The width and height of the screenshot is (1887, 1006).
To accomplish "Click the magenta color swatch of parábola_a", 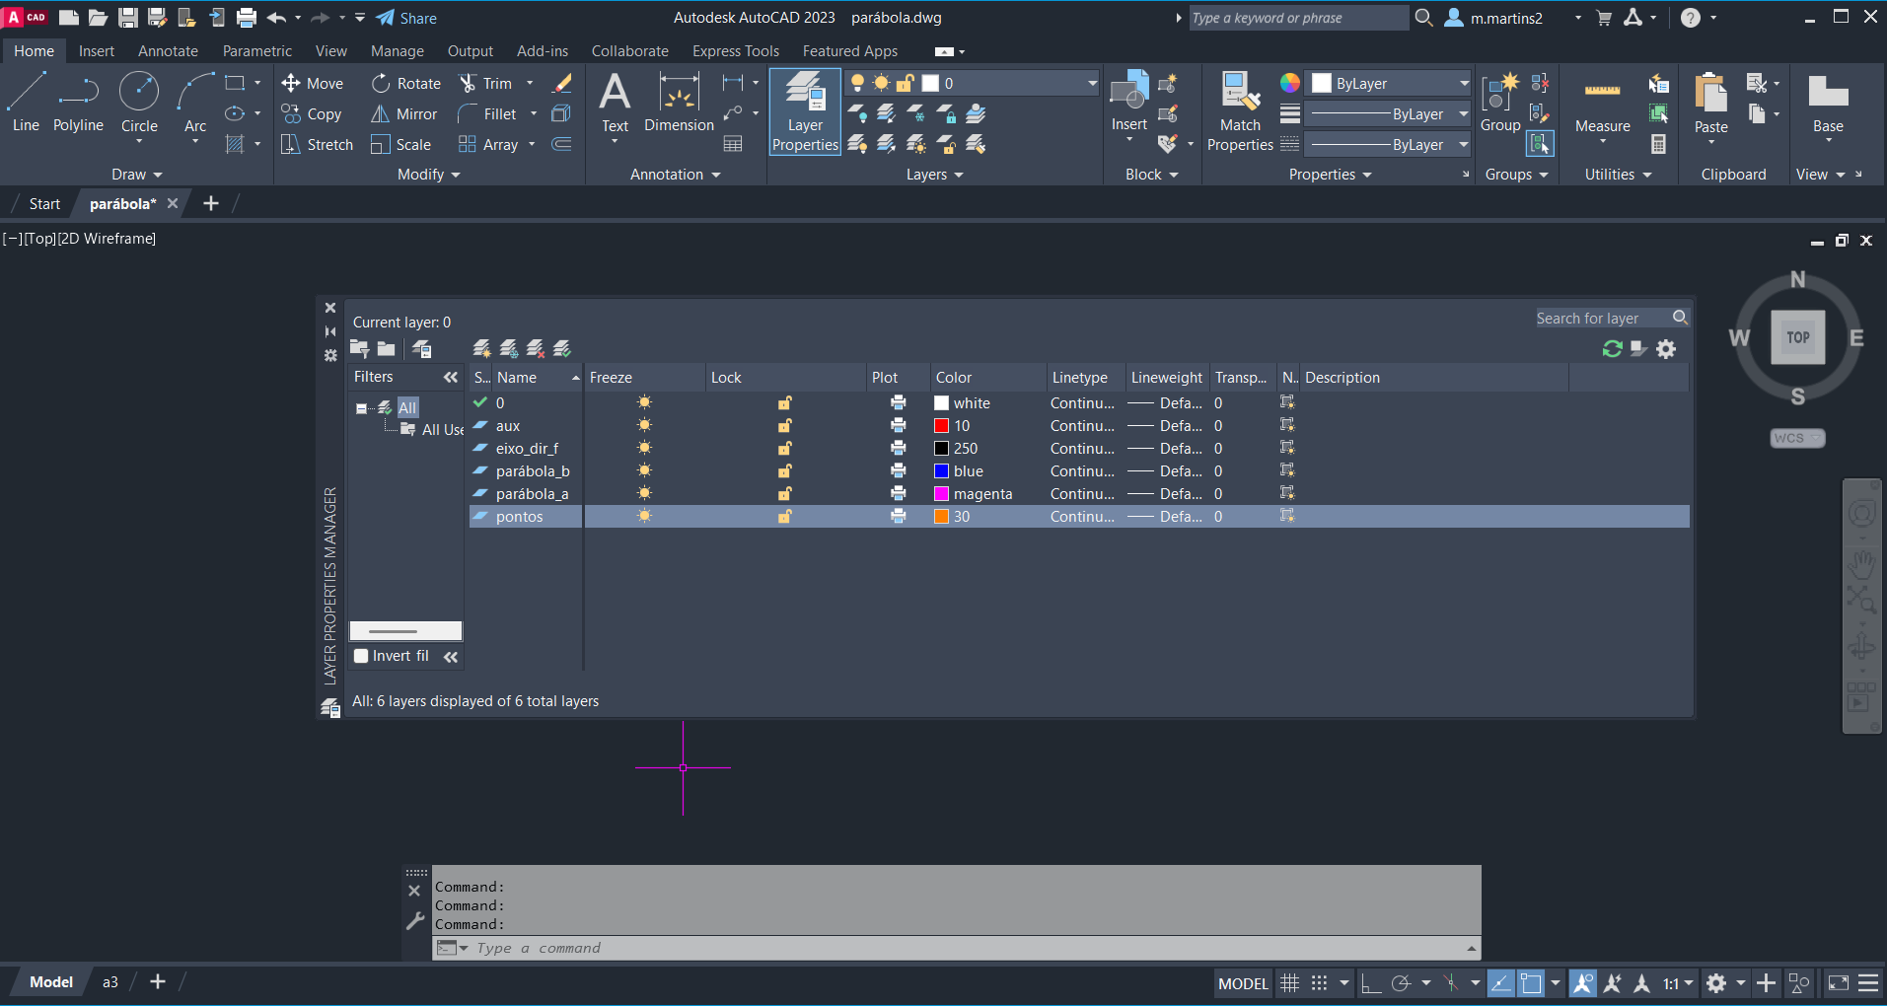I will click(x=942, y=494).
